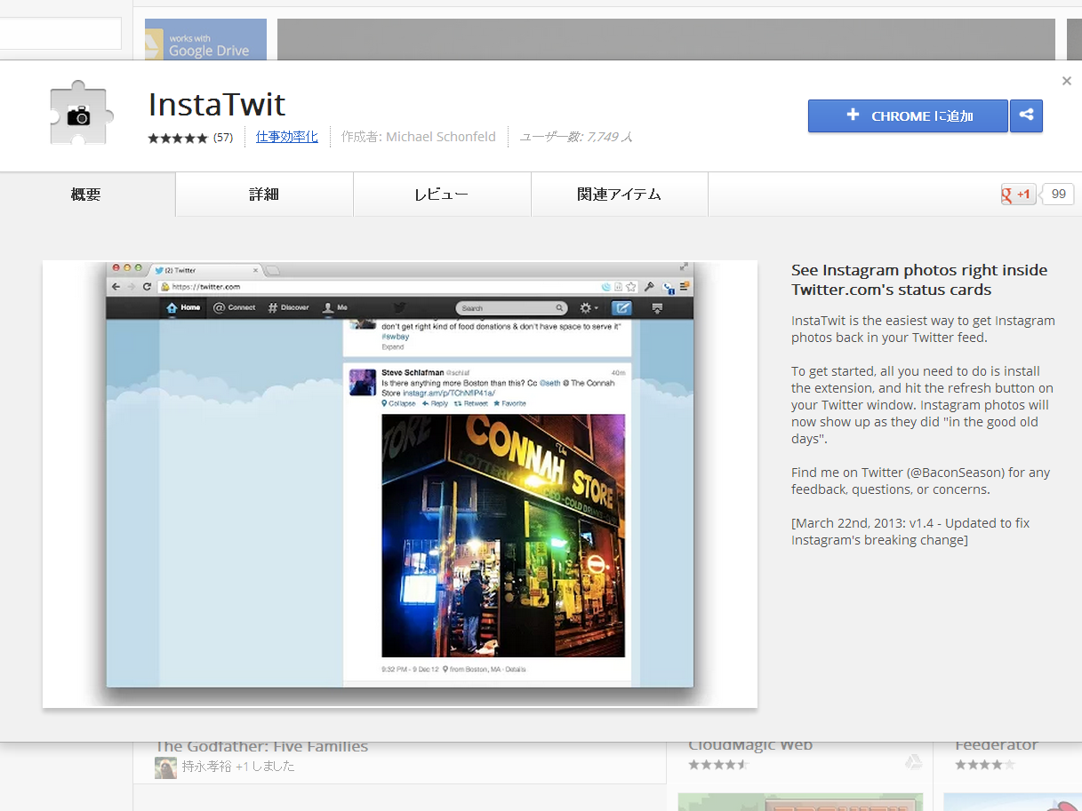Click the Google Drive banner in background
Image resolution: width=1082 pixels, height=811 pixels.
(x=205, y=40)
